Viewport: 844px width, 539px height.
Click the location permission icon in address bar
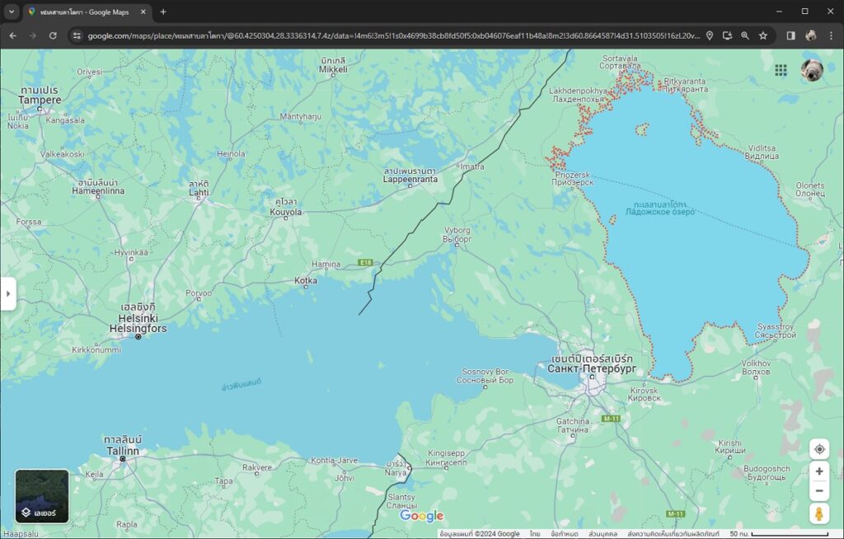coord(710,35)
